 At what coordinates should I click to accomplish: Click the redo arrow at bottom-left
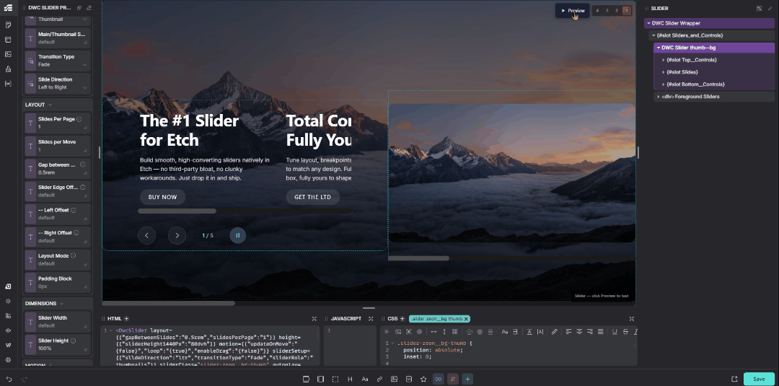pos(24,379)
